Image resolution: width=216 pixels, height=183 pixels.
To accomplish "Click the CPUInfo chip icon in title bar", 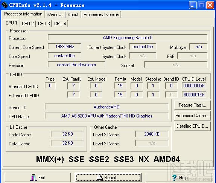I will (x=5, y=5).
